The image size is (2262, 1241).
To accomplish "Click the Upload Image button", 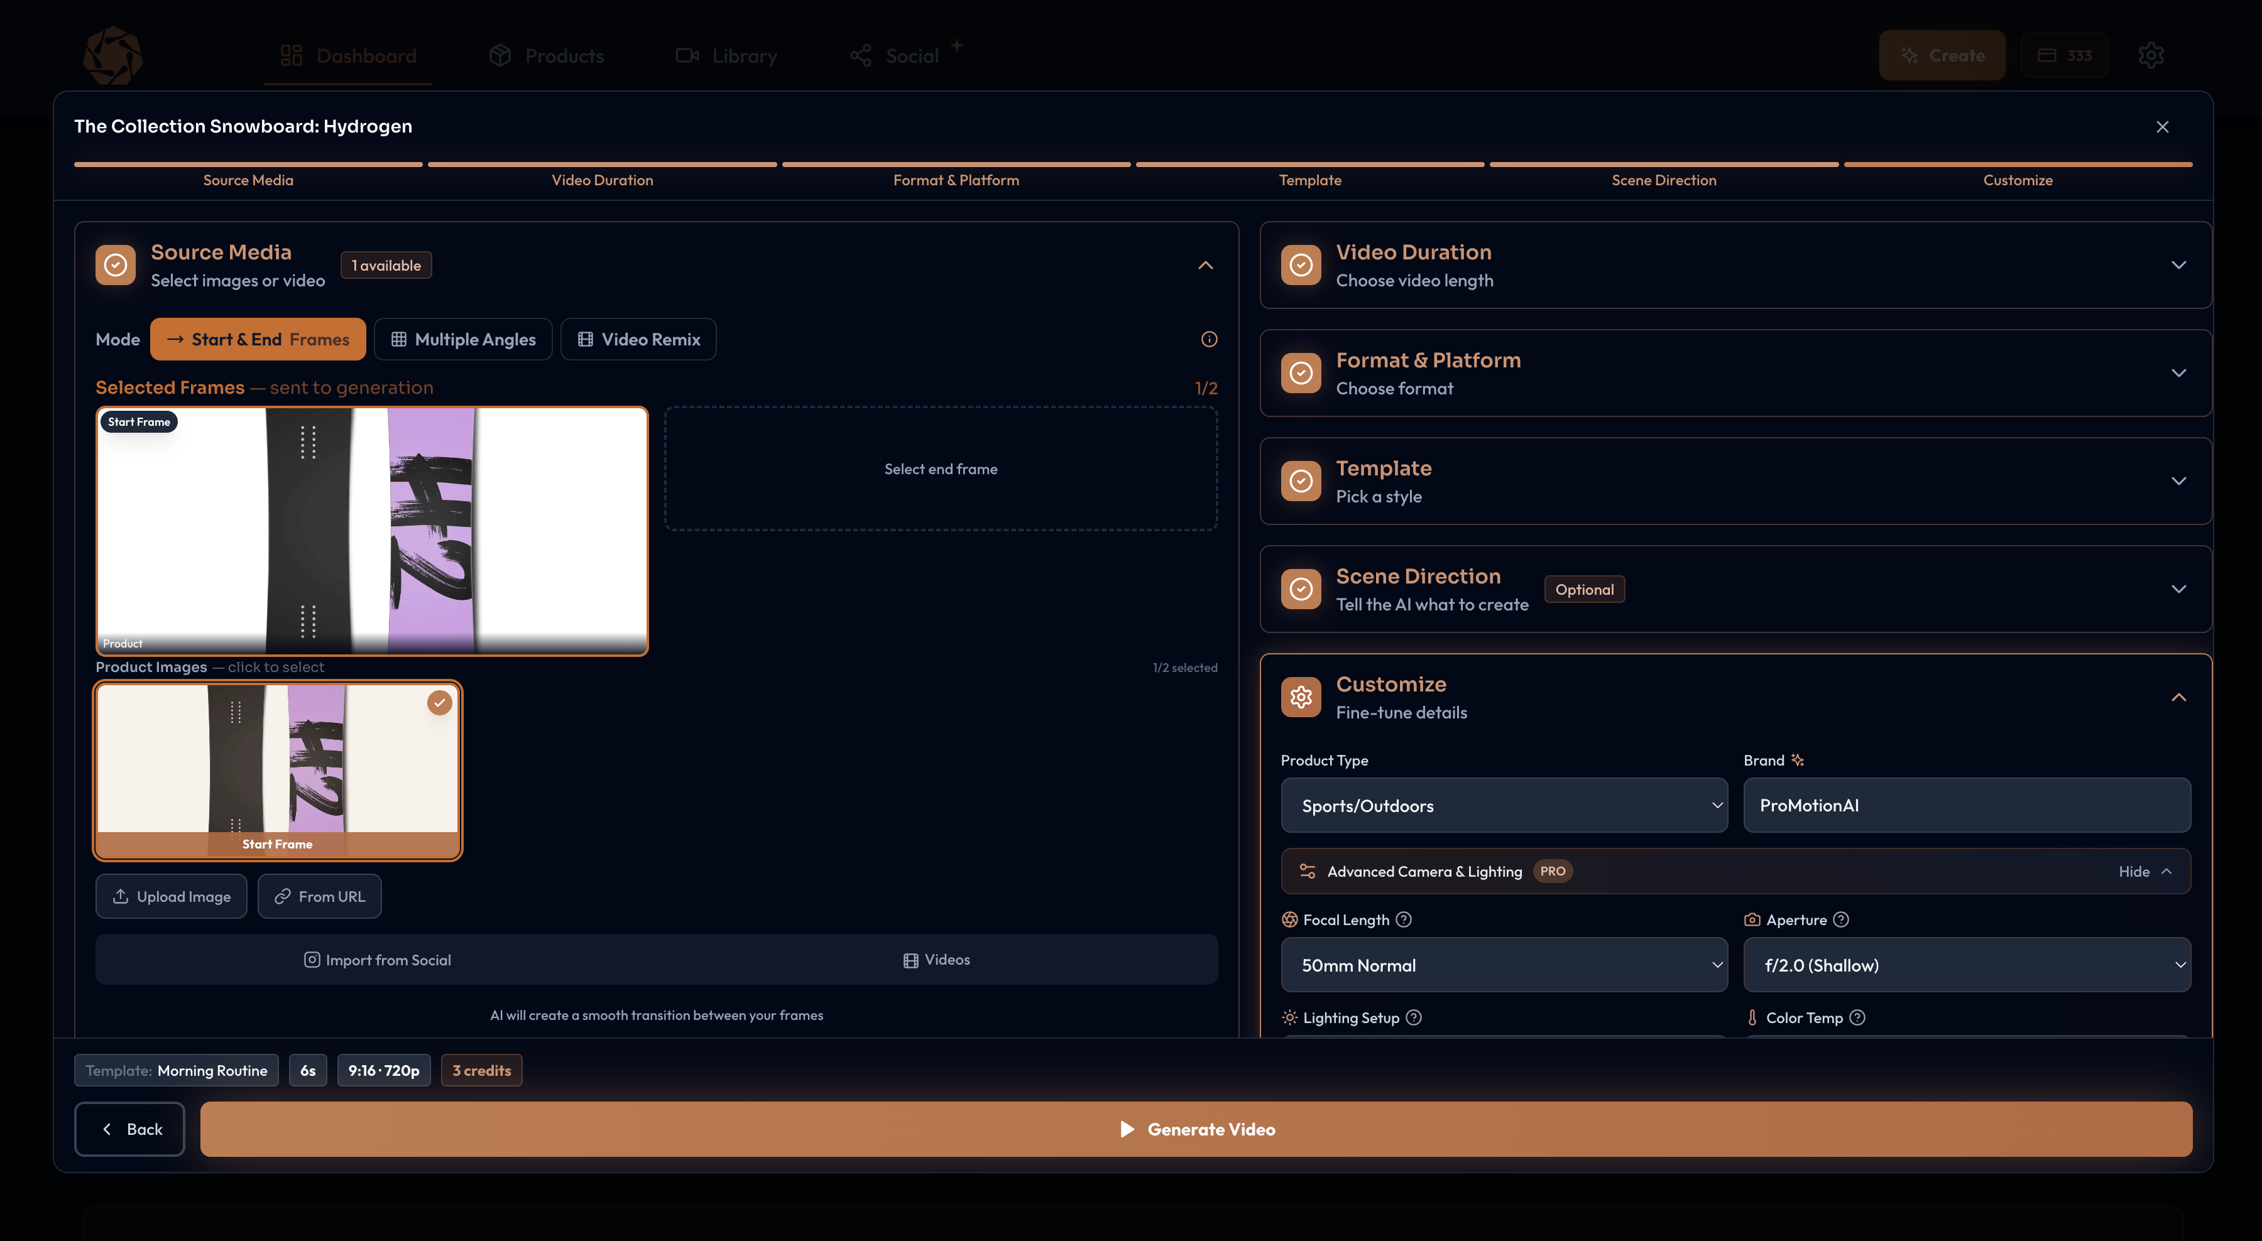I will tap(172, 896).
